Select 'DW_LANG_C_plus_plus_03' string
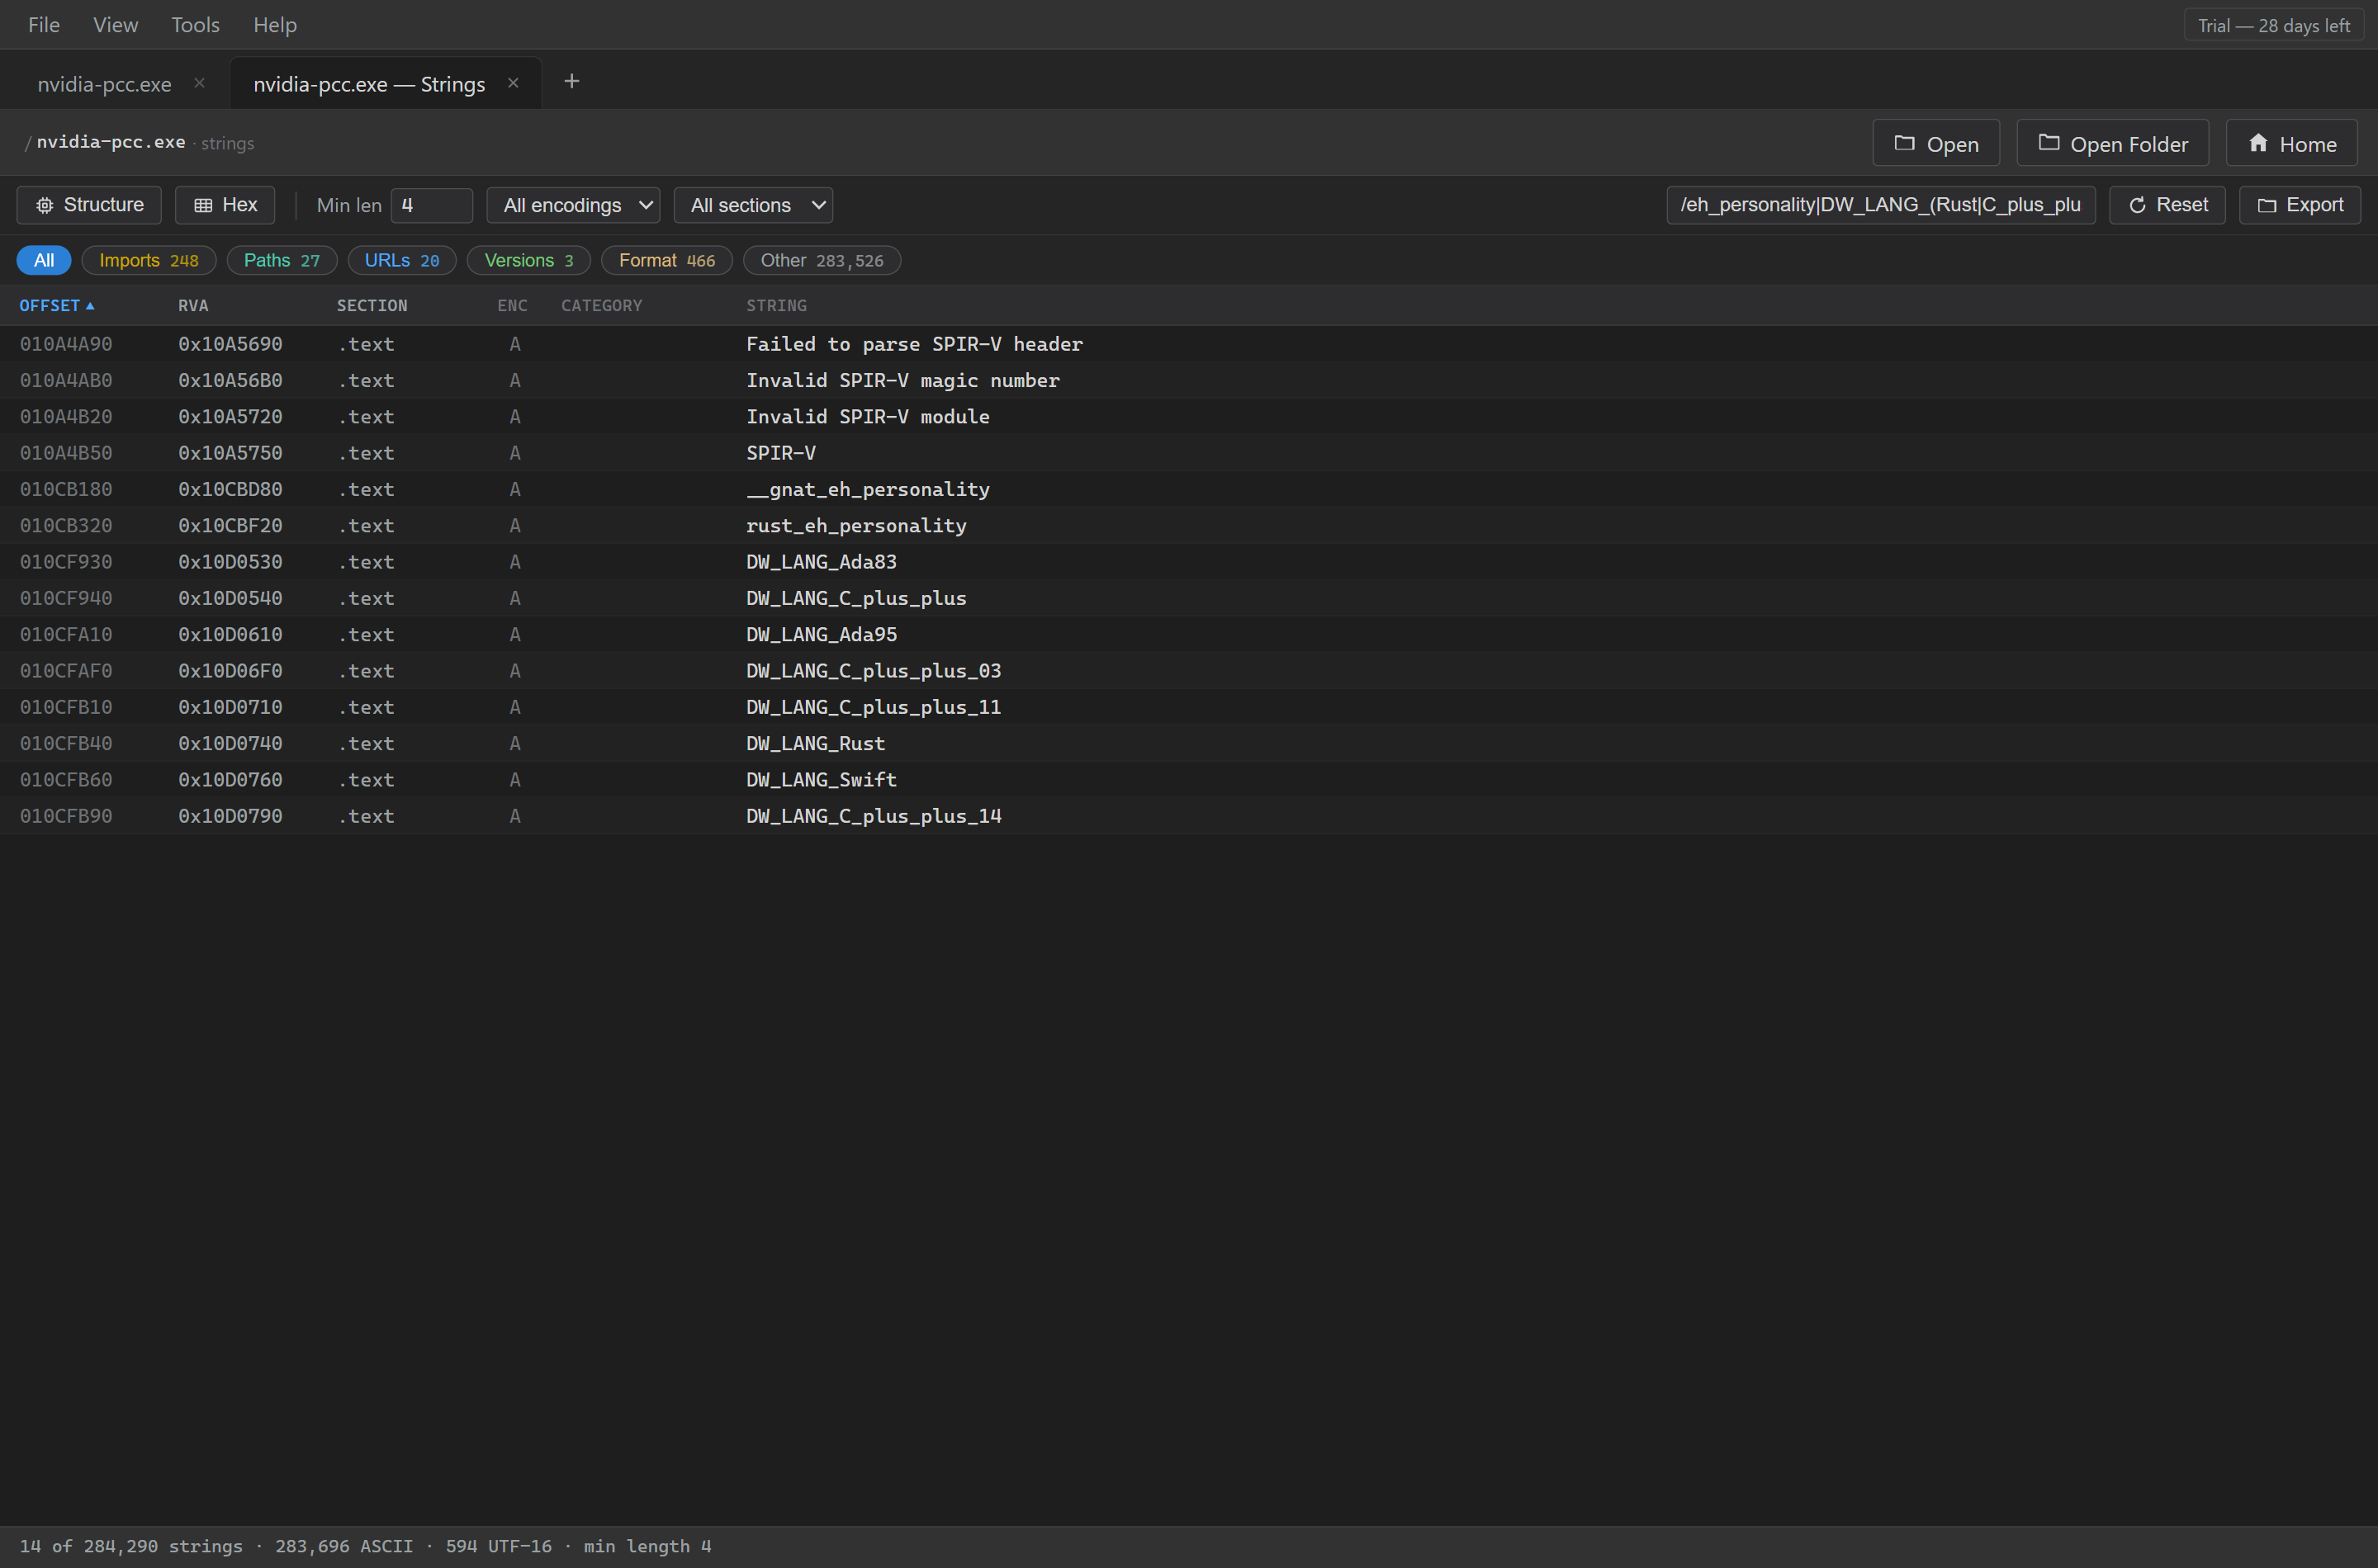2378x1568 pixels. coord(874,671)
